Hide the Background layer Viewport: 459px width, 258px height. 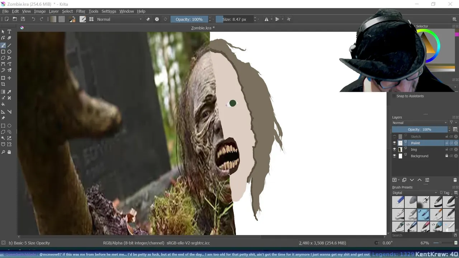point(394,156)
